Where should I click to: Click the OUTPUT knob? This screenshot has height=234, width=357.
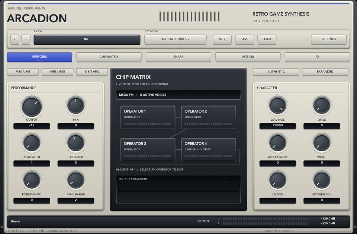pos(32,107)
